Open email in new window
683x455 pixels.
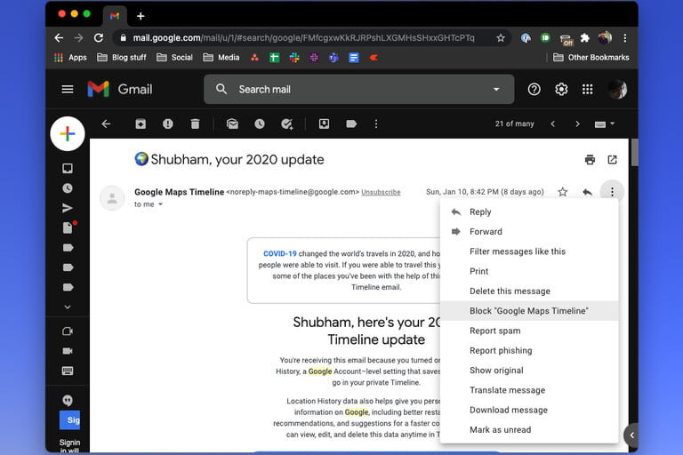612,160
